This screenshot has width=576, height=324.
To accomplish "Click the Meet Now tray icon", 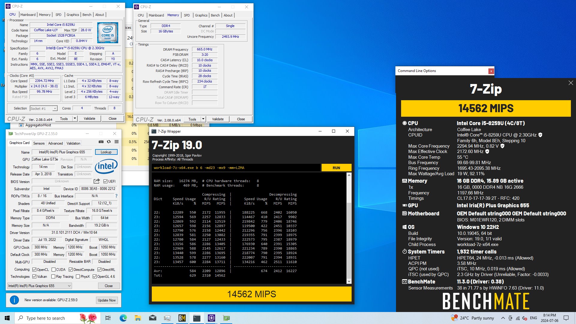I will coord(510,318).
